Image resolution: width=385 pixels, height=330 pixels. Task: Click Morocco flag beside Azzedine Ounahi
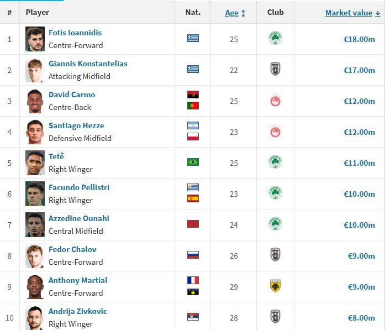point(193,224)
